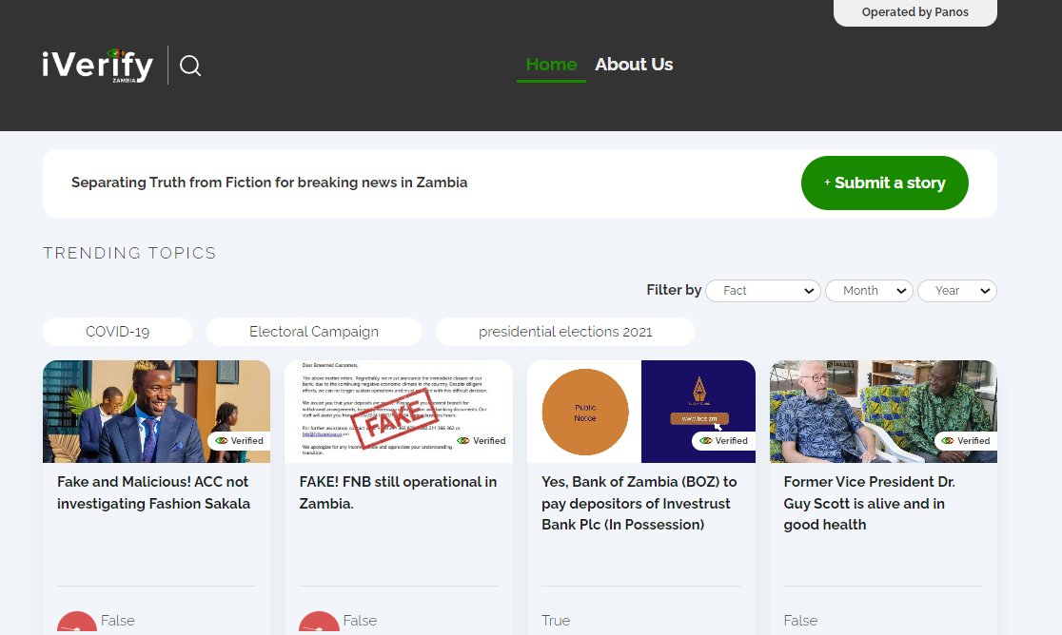Click the Operated by Panos button
This screenshot has width=1062, height=635.
coord(915,12)
